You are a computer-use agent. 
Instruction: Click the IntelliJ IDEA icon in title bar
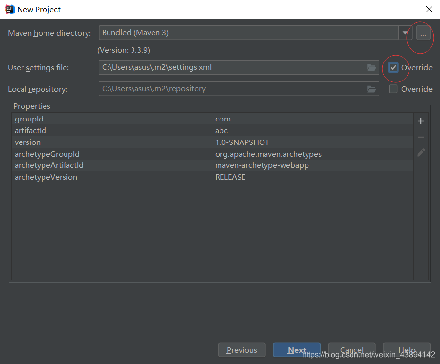[x=10, y=9]
